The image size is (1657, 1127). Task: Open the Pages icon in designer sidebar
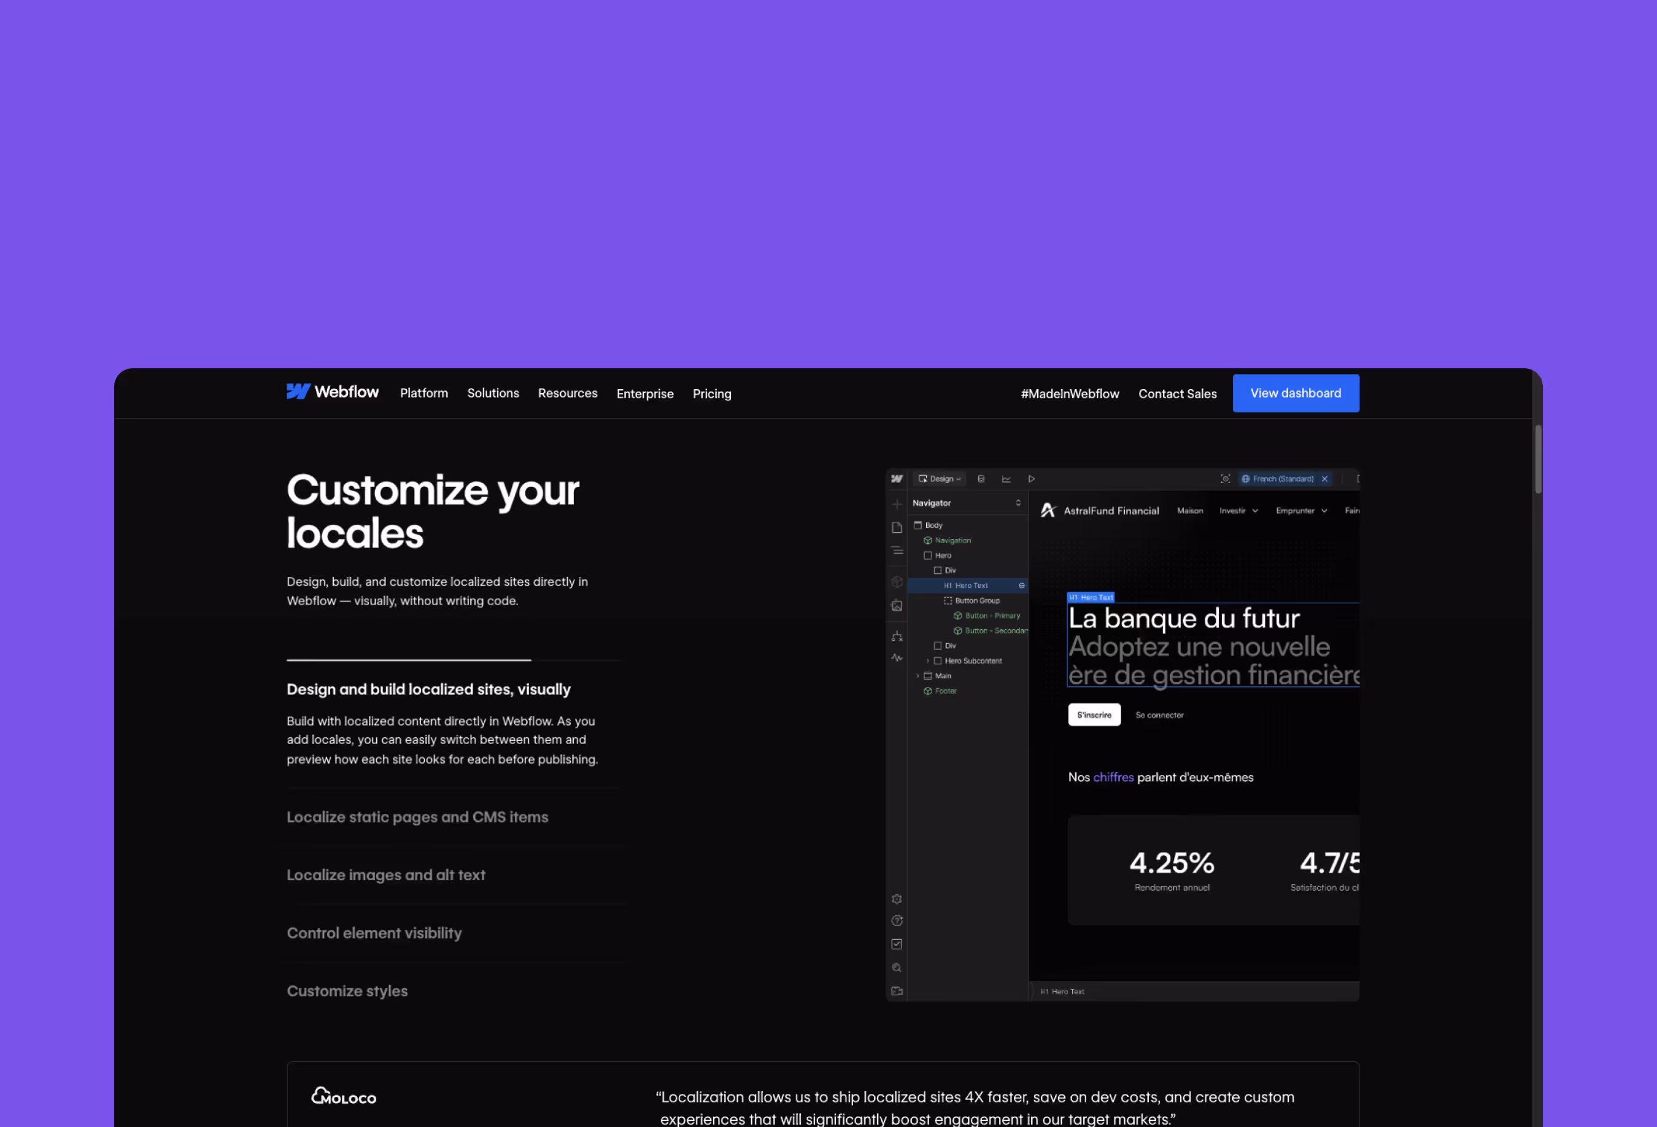click(x=897, y=528)
